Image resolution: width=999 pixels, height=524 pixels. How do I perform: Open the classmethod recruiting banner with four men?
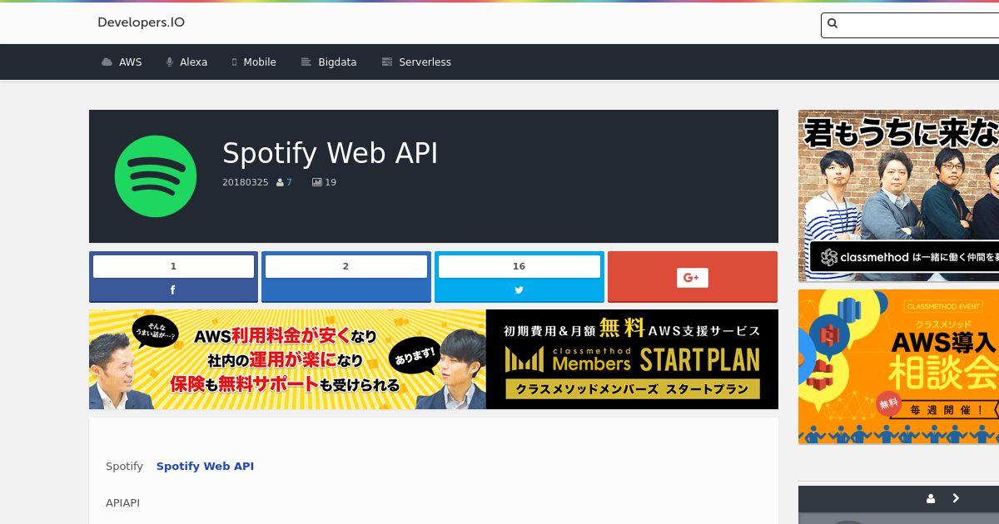[898, 195]
